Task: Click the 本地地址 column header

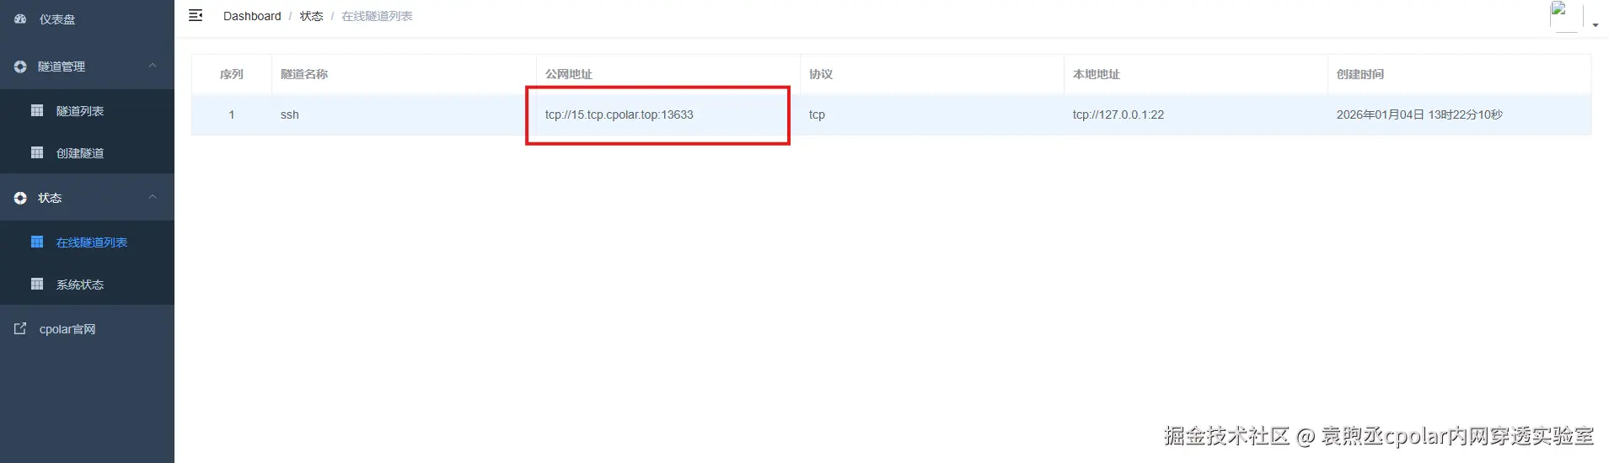Action: (1097, 74)
